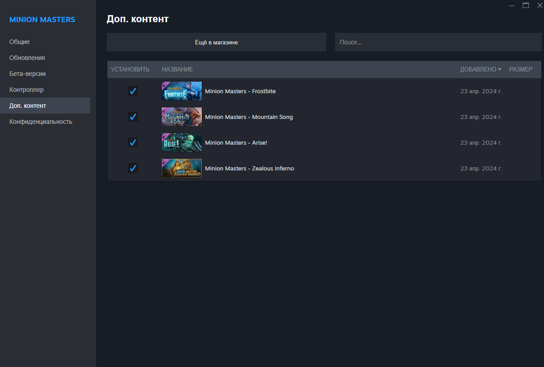Select the Minion Masters - Arise! title
Image resolution: width=544 pixels, height=367 pixels.
click(236, 142)
